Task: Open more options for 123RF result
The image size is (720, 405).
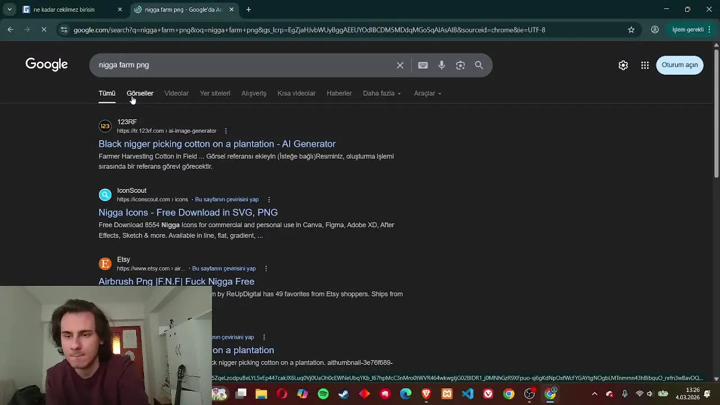Action: [226, 131]
